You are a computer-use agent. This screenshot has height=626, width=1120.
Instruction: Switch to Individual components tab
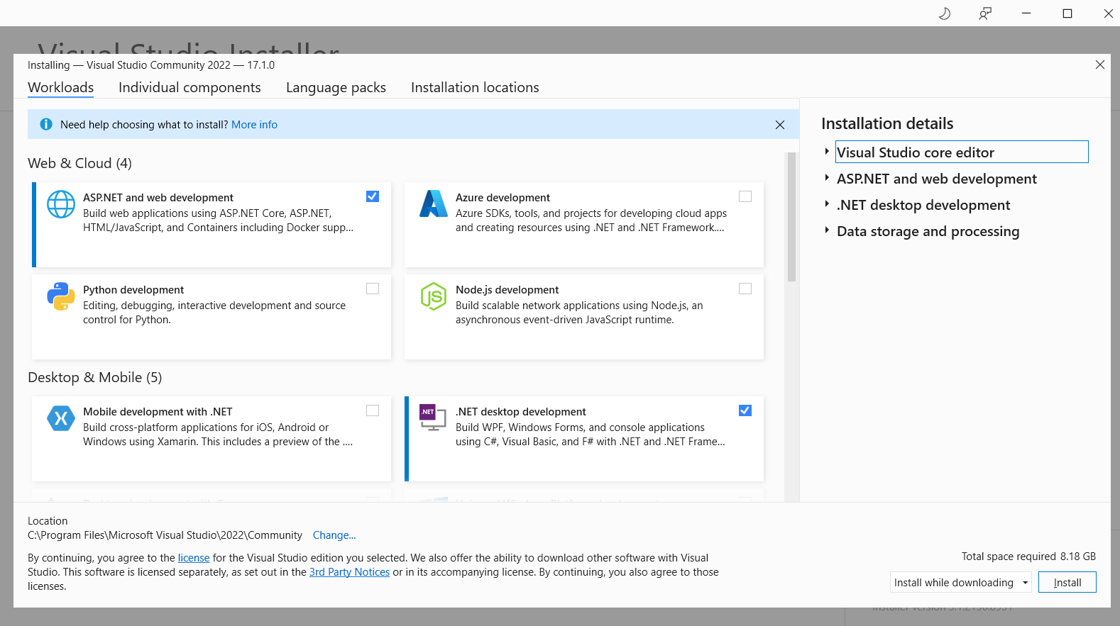tap(190, 87)
